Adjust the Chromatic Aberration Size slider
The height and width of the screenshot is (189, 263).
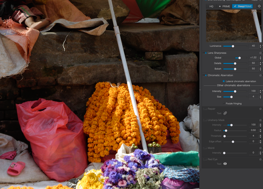click(231, 97)
